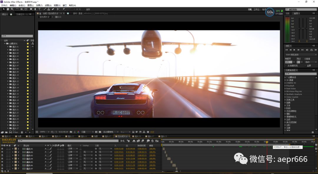Toggle preview audio mute speaker icon
318x174 pixels.
tap(307, 50)
